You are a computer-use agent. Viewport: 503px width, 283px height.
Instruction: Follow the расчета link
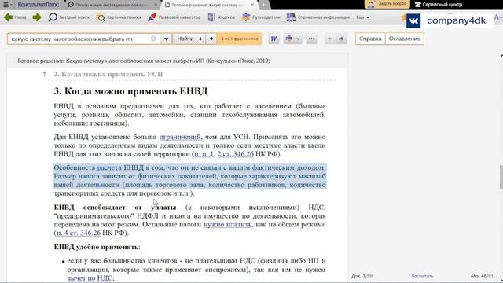point(109,167)
